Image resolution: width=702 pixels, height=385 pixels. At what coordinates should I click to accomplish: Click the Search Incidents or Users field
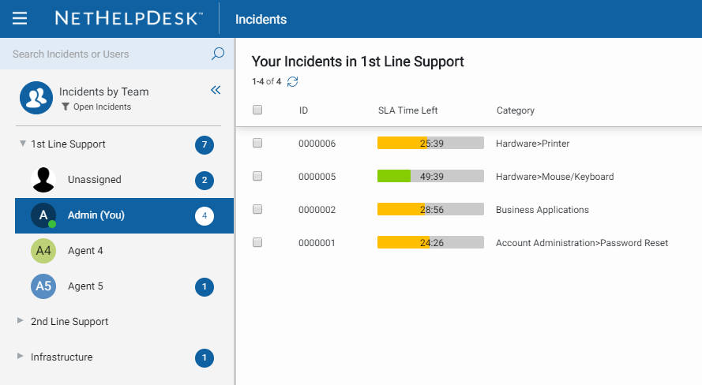(x=107, y=54)
